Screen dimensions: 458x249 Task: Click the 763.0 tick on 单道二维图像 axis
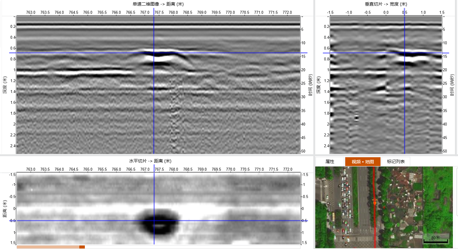coord(31,12)
